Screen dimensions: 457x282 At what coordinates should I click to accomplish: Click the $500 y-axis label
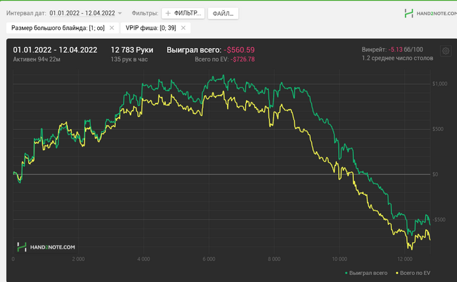tap(438, 129)
